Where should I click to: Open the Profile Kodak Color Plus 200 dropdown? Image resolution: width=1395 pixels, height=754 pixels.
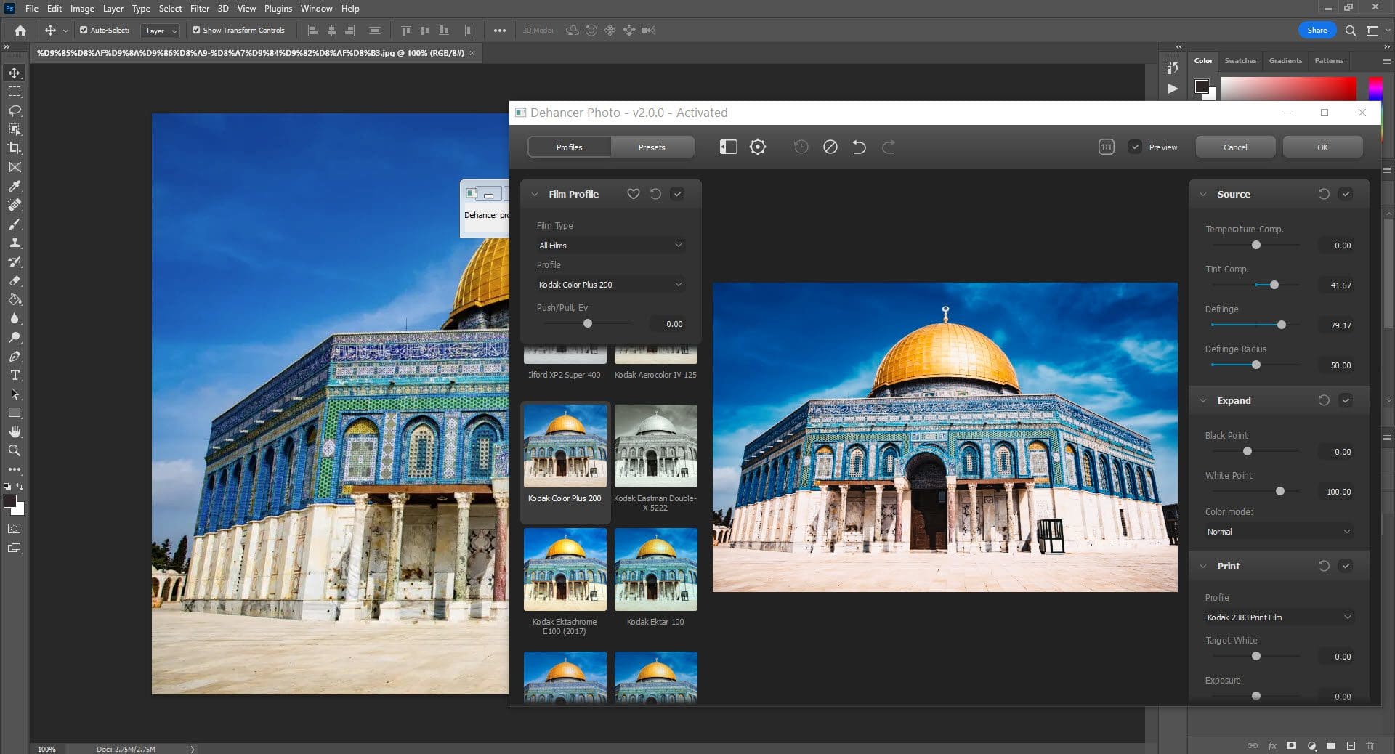point(610,285)
